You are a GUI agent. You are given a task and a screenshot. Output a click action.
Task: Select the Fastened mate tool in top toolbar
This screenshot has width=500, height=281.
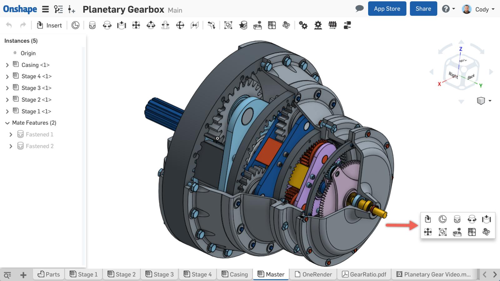[x=92, y=25]
